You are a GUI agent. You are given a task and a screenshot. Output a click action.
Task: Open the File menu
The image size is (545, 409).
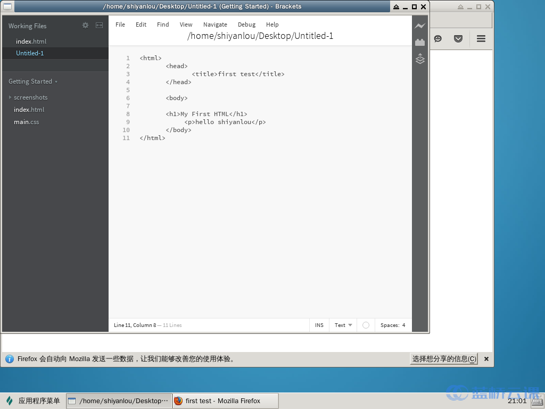(x=120, y=24)
